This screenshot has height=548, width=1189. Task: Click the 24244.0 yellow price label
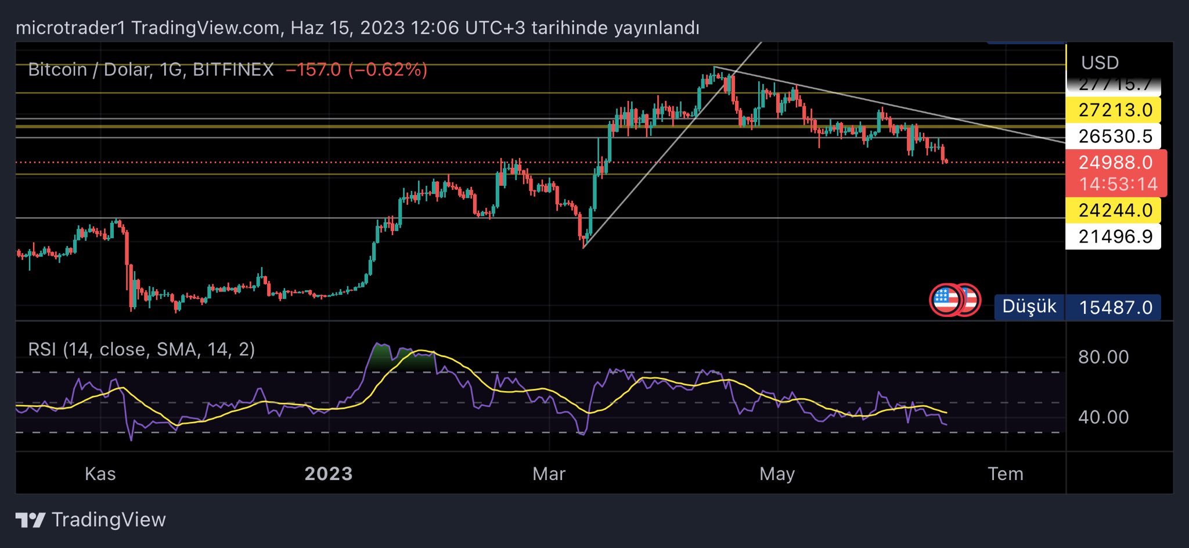click(x=1114, y=210)
